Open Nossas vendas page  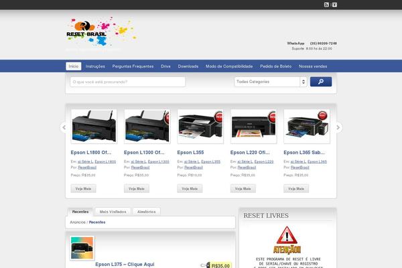point(313,66)
